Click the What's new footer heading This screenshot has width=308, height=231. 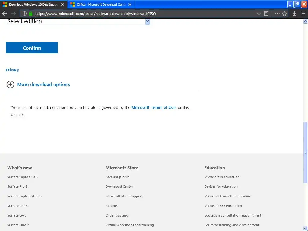click(x=20, y=168)
